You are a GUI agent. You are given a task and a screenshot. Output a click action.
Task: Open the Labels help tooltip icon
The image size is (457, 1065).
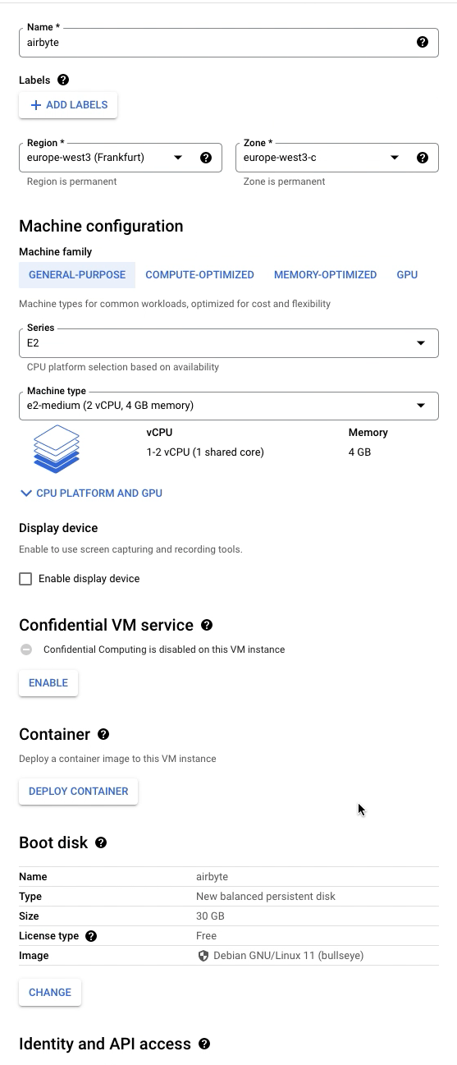[x=63, y=80]
